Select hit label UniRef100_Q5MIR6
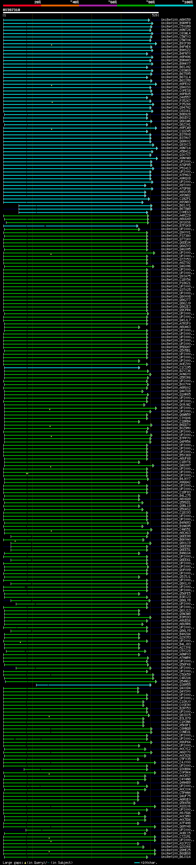The width and height of the screenshot is (196, 865). point(176,377)
